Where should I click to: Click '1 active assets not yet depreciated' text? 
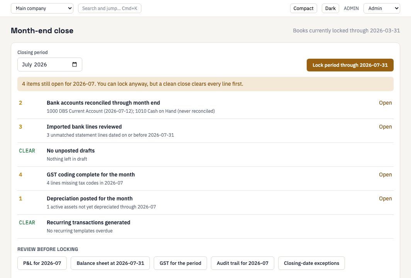(101, 207)
